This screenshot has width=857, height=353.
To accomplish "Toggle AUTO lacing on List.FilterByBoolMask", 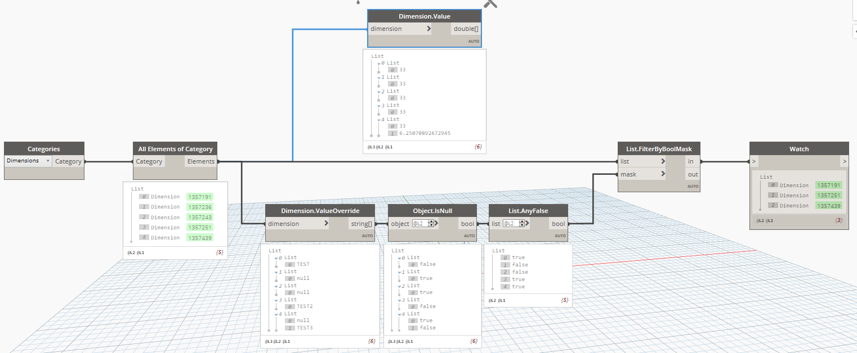I will click(693, 185).
